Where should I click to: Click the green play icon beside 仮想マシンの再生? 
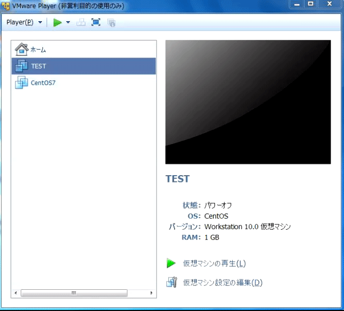171,263
